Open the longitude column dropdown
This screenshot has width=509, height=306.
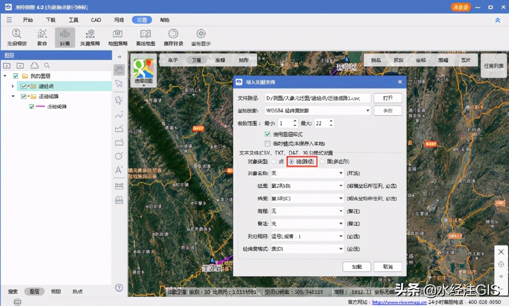(307, 186)
